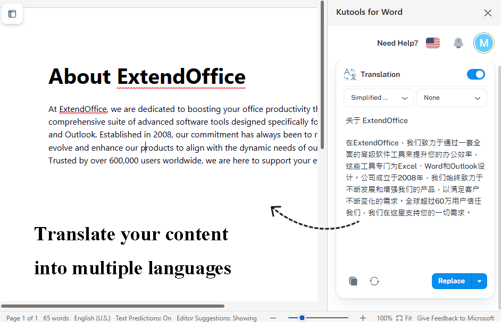
Task: Copy the translated Chinese text
Action: tap(353, 281)
